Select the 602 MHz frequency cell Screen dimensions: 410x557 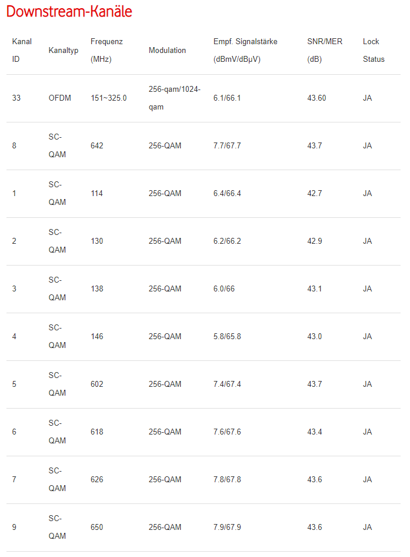click(97, 384)
